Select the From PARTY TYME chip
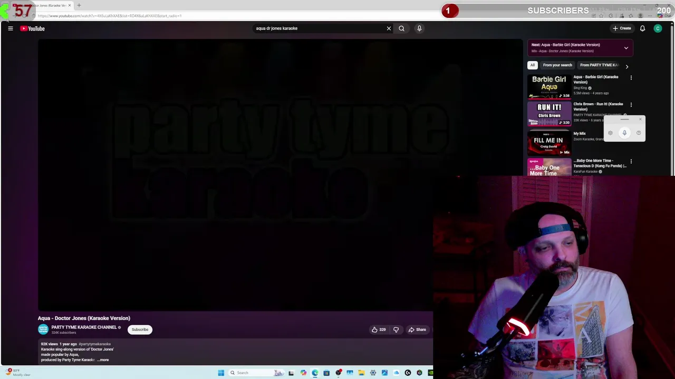This screenshot has height=379, width=675. 599,65
